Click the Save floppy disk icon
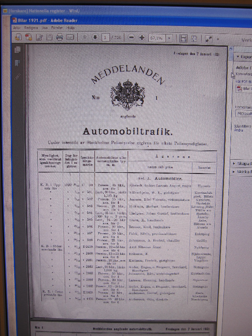The image size is (252, 336). pos(49,37)
